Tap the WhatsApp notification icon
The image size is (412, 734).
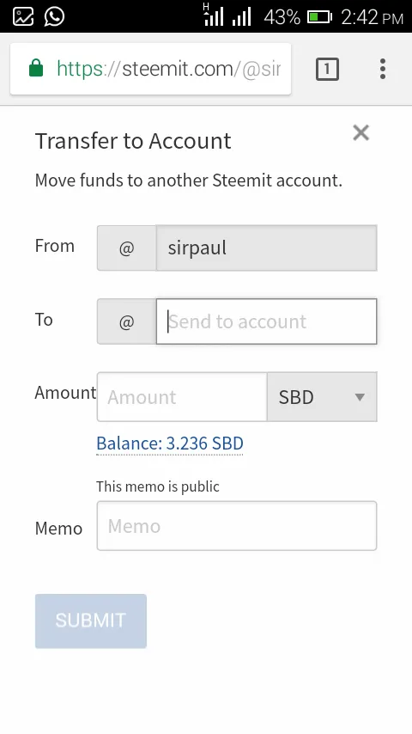tap(54, 17)
